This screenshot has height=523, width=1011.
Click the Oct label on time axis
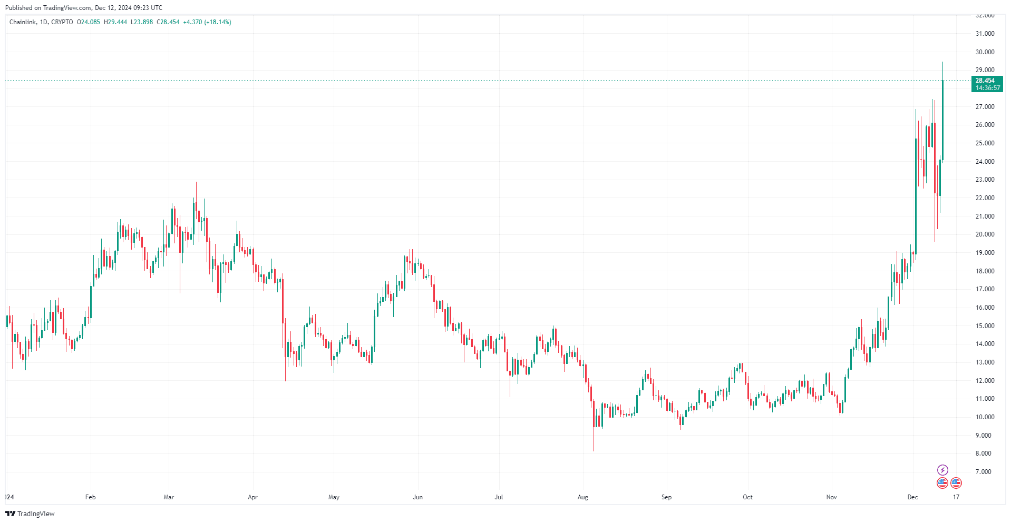click(747, 497)
